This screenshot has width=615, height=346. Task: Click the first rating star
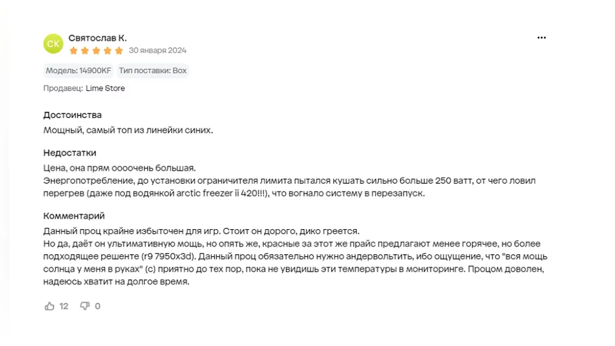(73, 50)
